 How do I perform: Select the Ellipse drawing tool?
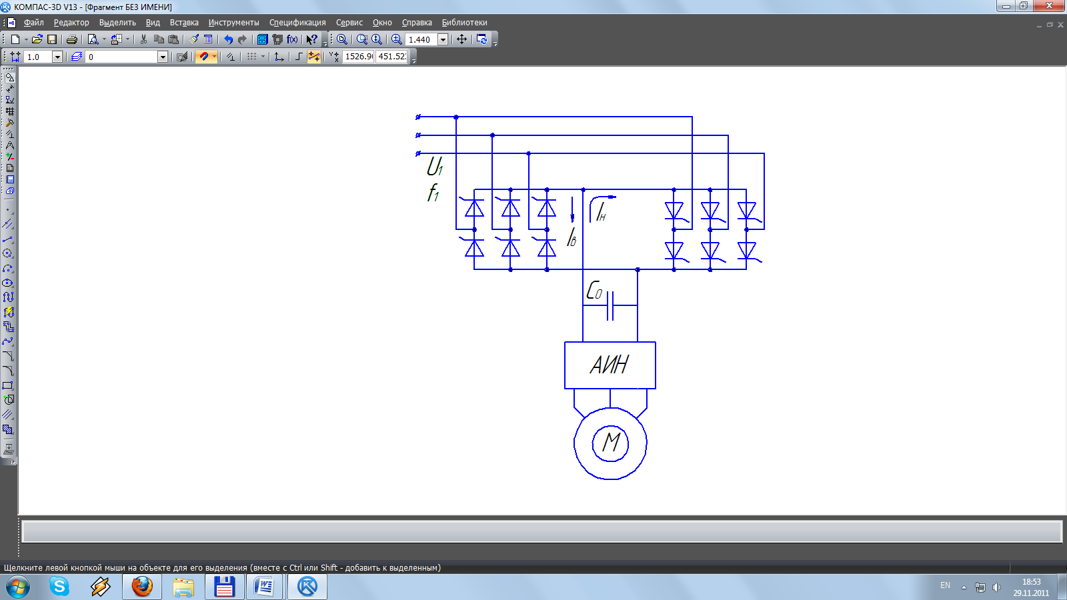8,283
